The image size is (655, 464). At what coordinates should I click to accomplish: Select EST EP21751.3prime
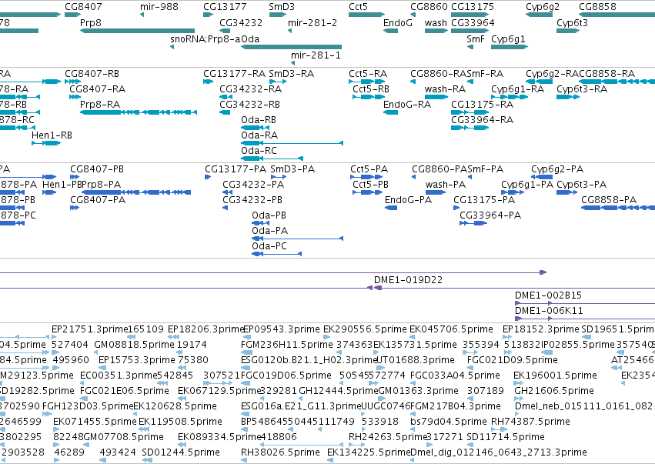click(89, 329)
